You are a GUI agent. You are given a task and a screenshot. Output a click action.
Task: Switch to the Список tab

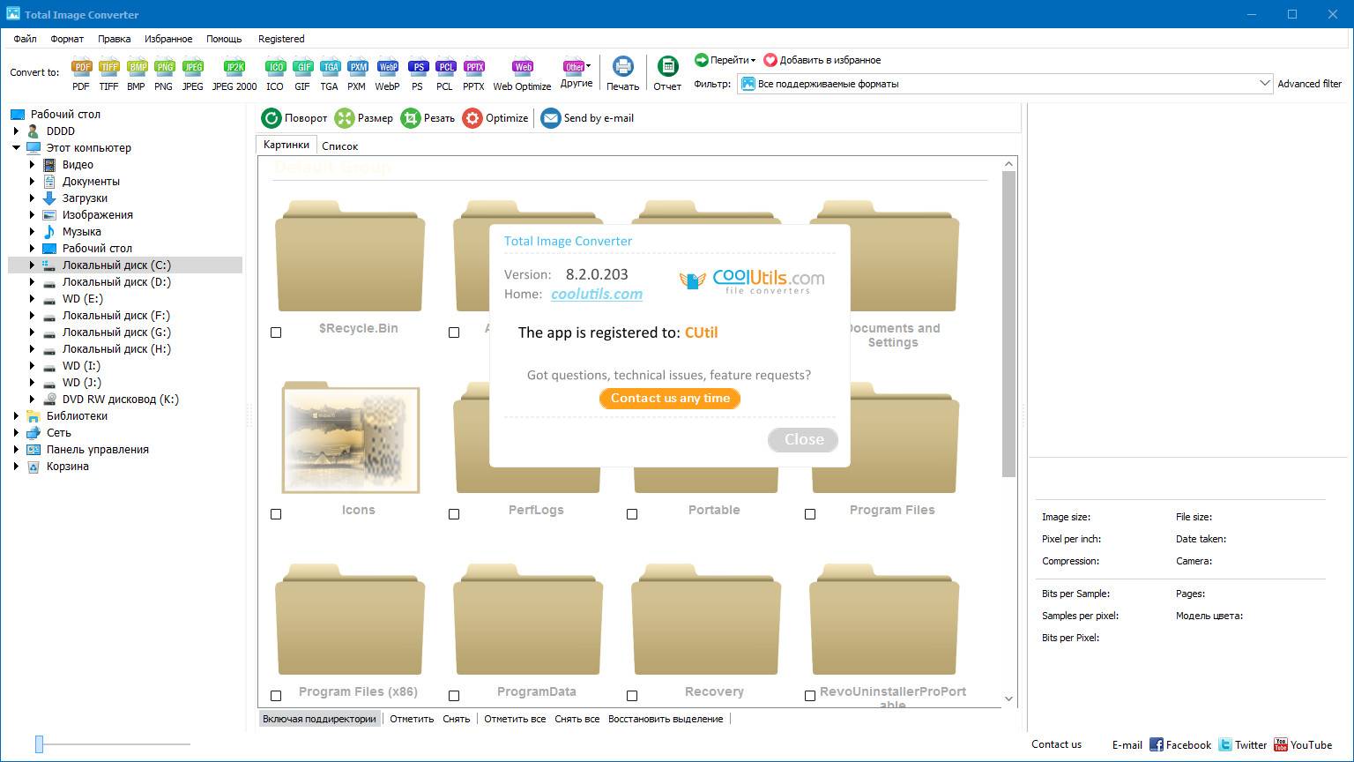[339, 146]
